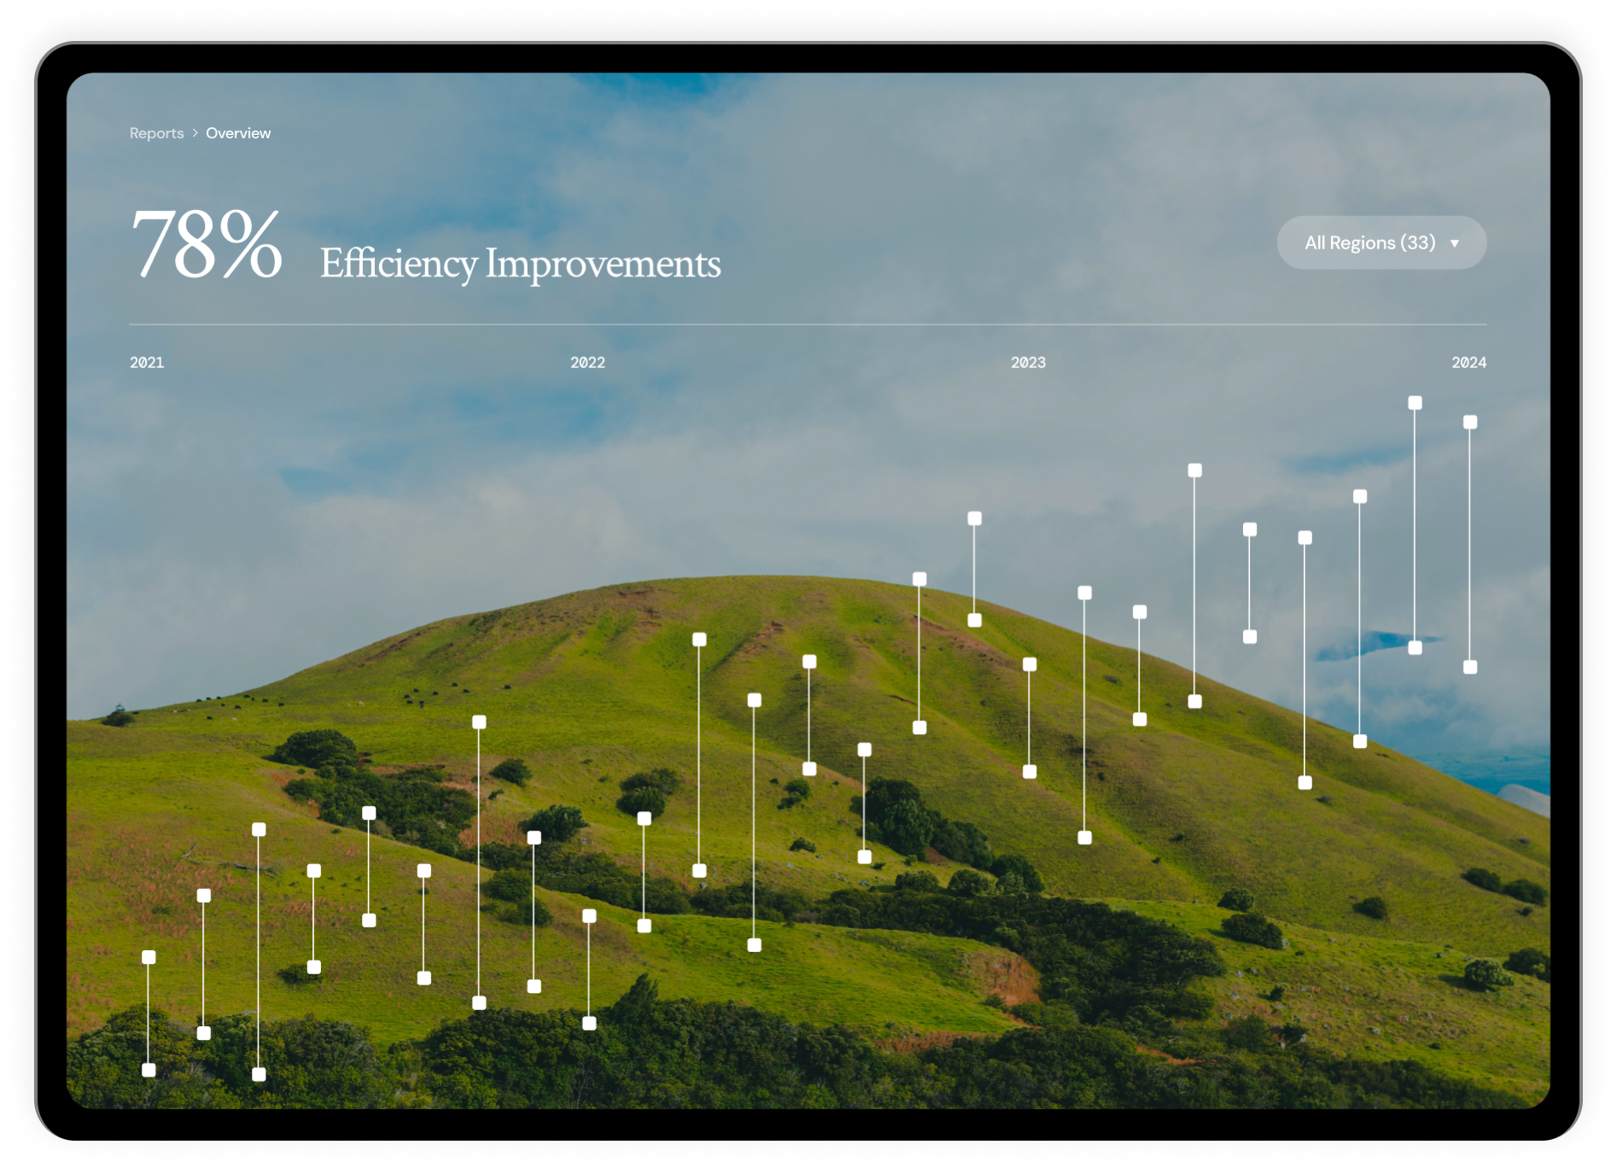1617x1168 pixels.
Task: Click bottom marker of bar under 2023 label
Action: click(1030, 772)
